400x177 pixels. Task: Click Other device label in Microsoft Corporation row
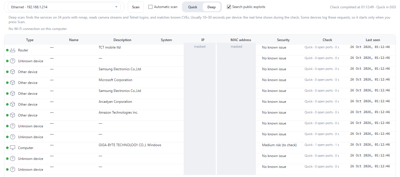[x=28, y=83]
